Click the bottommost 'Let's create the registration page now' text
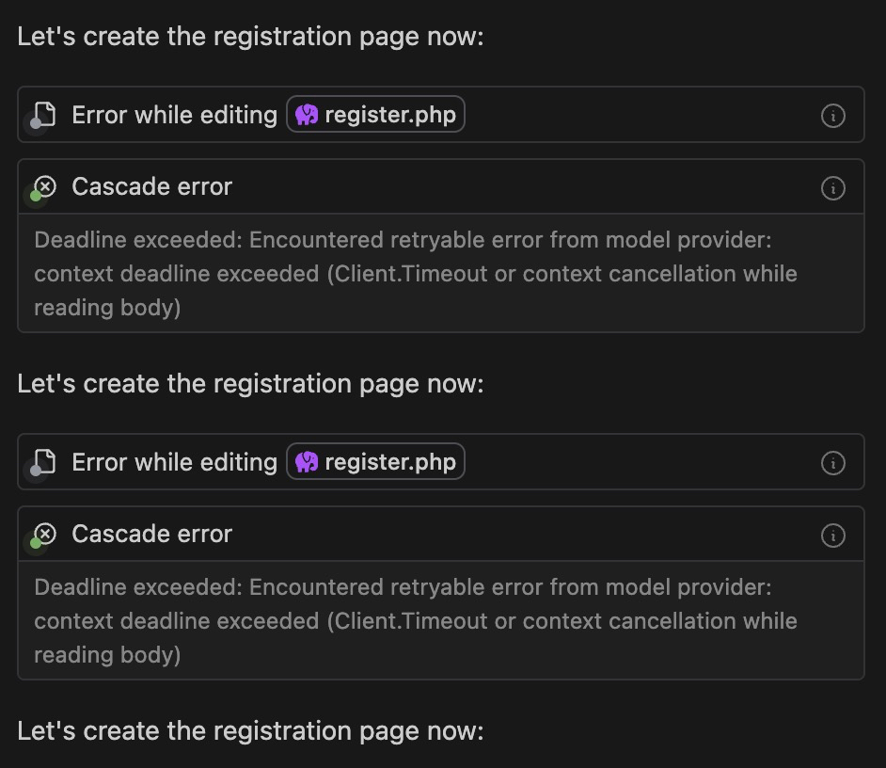Image resolution: width=886 pixels, height=768 pixels. tap(250, 731)
